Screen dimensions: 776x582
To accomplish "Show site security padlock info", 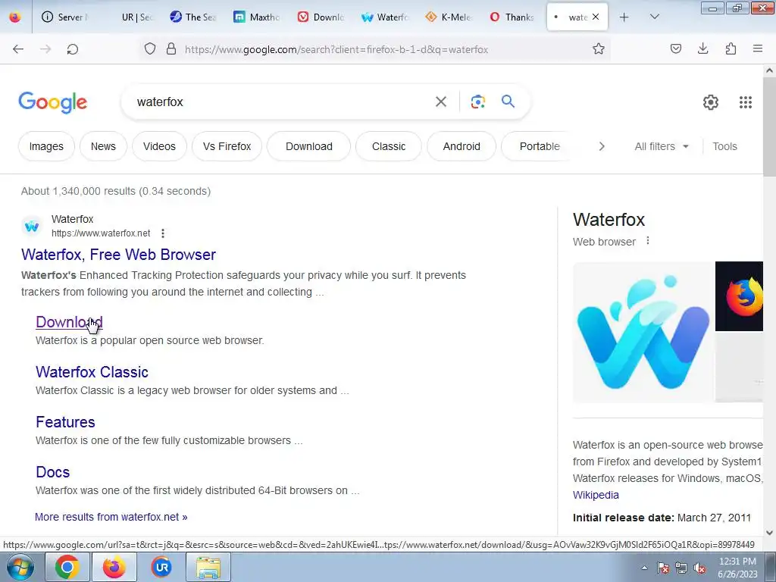I will tap(171, 49).
